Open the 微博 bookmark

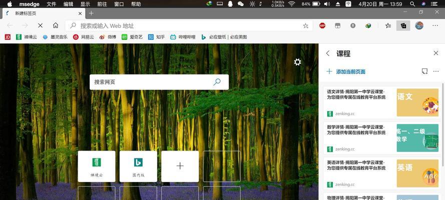tap(108, 37)
